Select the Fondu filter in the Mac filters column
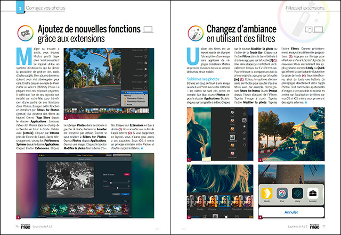Viewport: 341px width, 235px height. 232,122
